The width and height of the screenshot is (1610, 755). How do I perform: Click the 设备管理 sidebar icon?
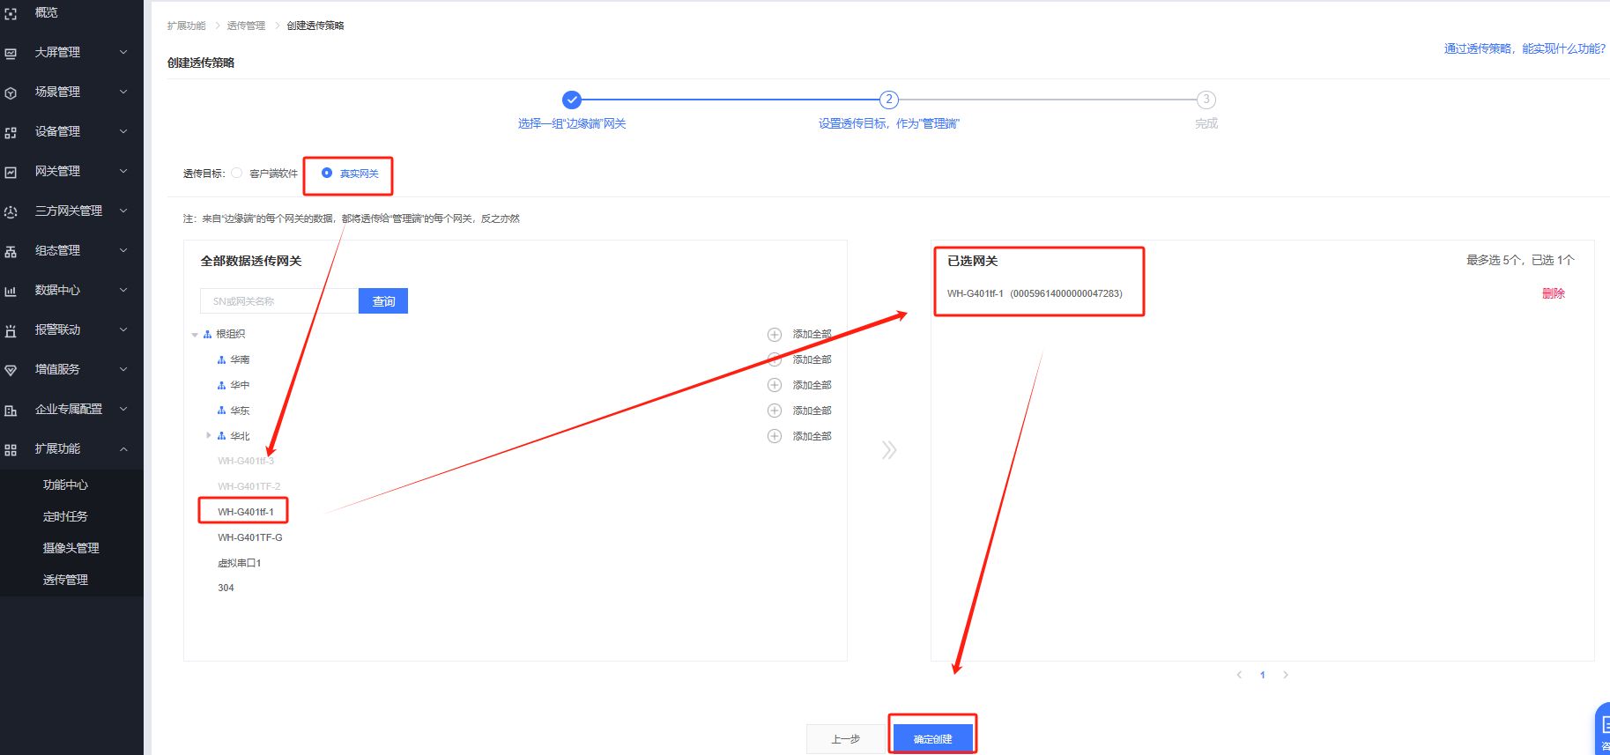point(11,133)
